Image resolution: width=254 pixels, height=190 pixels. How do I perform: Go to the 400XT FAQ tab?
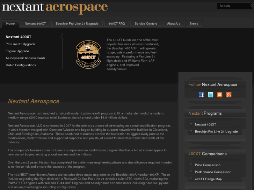117,24
